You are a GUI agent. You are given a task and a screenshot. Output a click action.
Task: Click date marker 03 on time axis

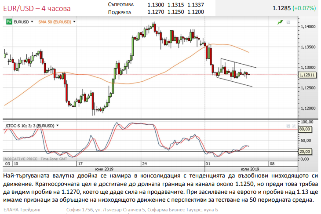coord(7,163)
